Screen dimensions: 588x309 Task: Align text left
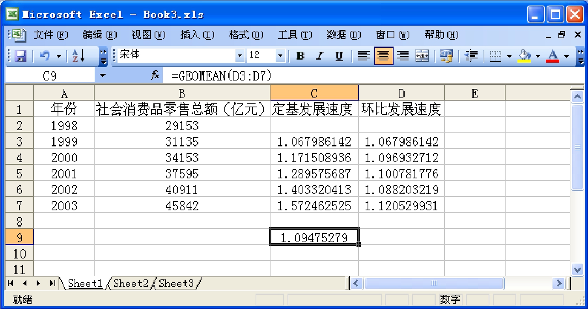(x=364, y=56)
